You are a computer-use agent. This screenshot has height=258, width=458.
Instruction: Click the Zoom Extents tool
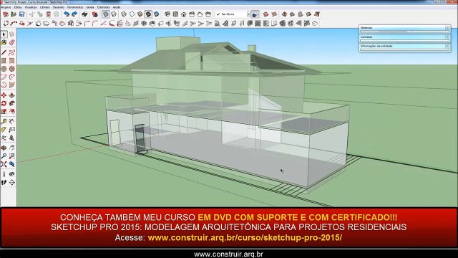4,164
